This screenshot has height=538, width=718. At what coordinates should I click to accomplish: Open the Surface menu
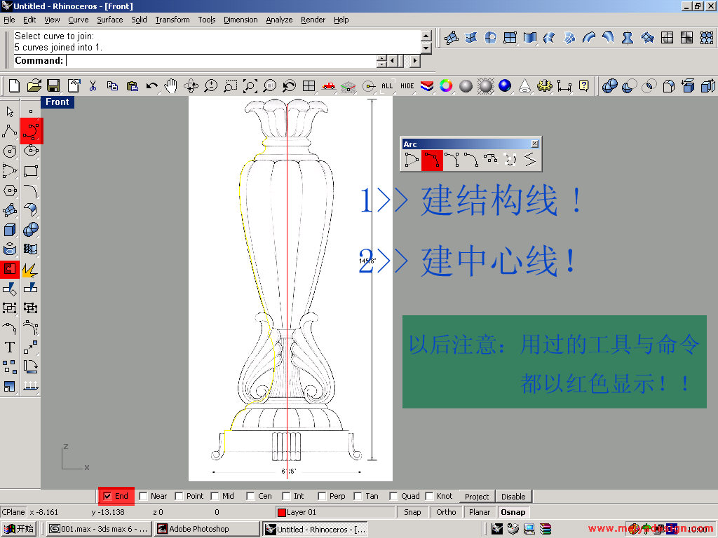pos(109,20)
